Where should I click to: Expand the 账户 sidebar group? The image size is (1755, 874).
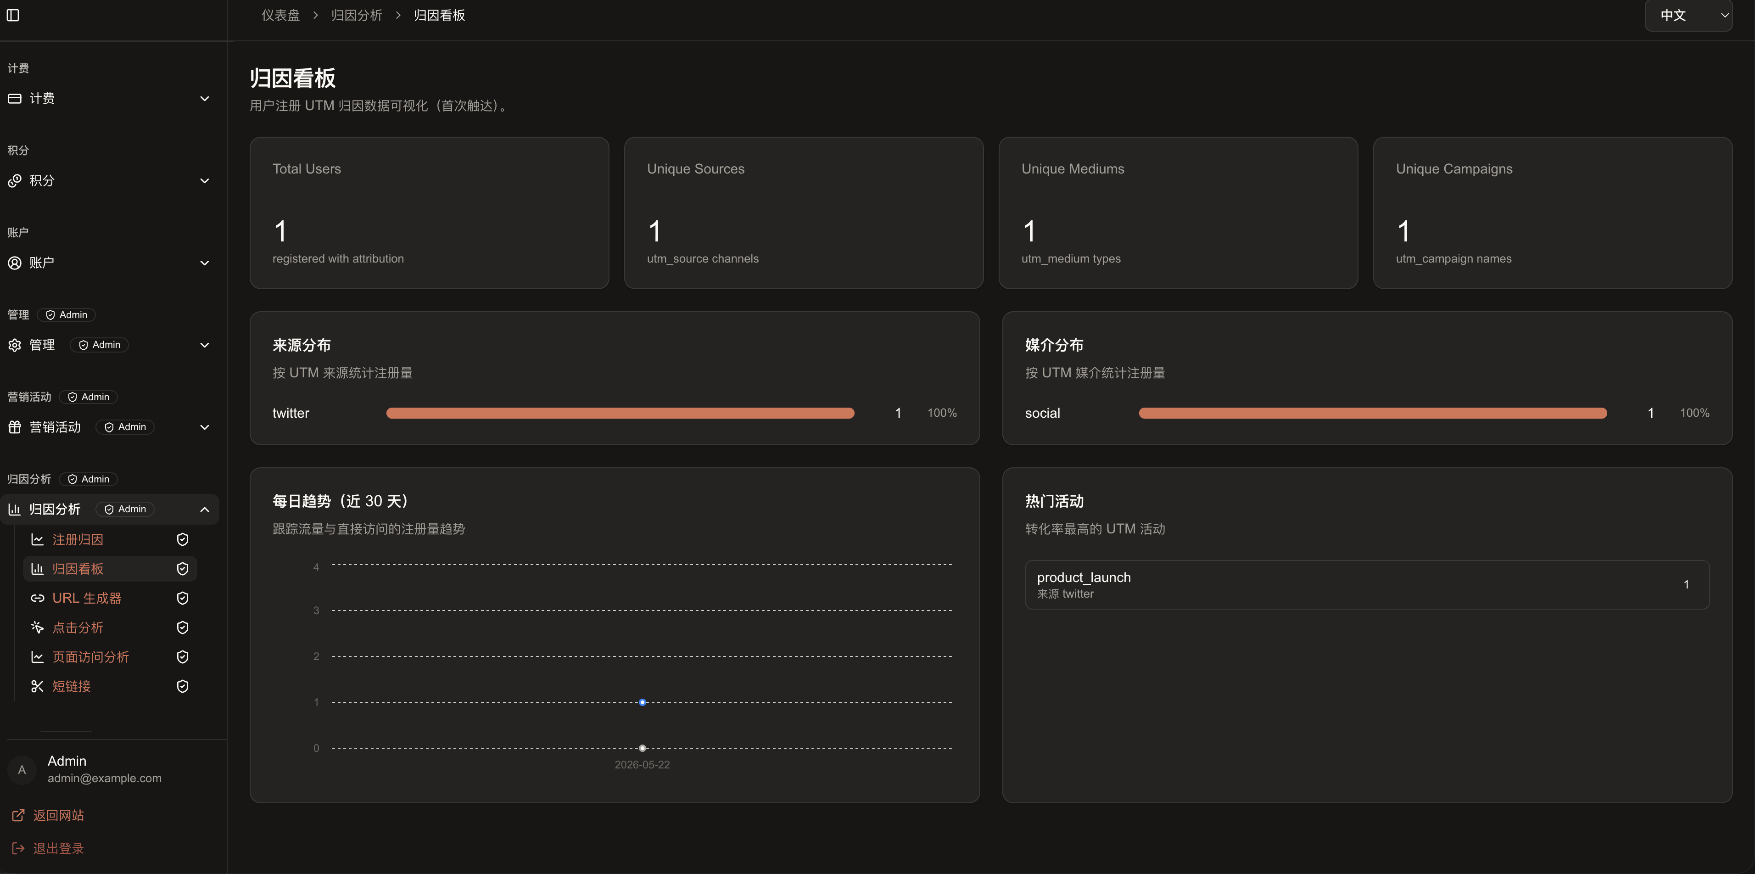110,263
